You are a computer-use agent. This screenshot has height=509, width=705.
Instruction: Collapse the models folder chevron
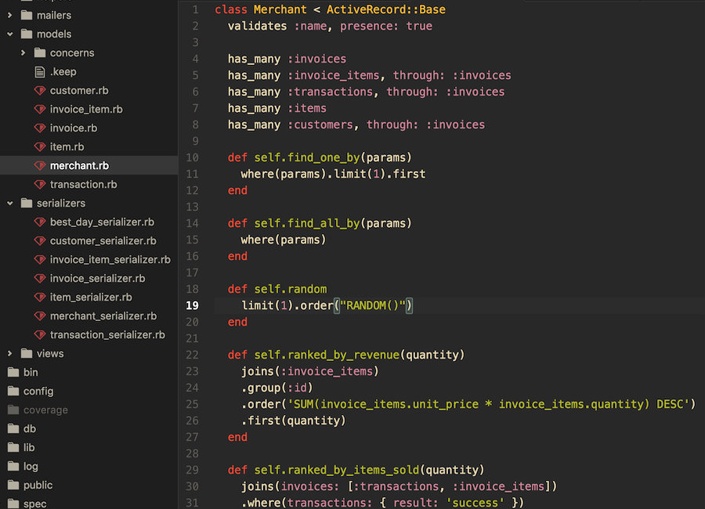point(10,34)
